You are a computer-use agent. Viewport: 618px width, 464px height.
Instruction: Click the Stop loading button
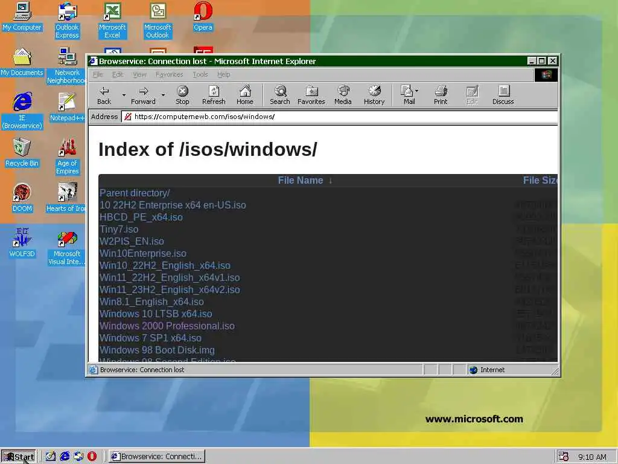(x=182, y=95)
